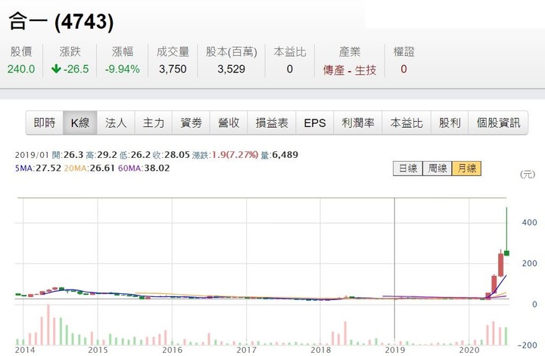Image resolution: width=545 pixels, height=356 pixels.
Task: Click the stock price value 240.0
Action: point(21,69)
